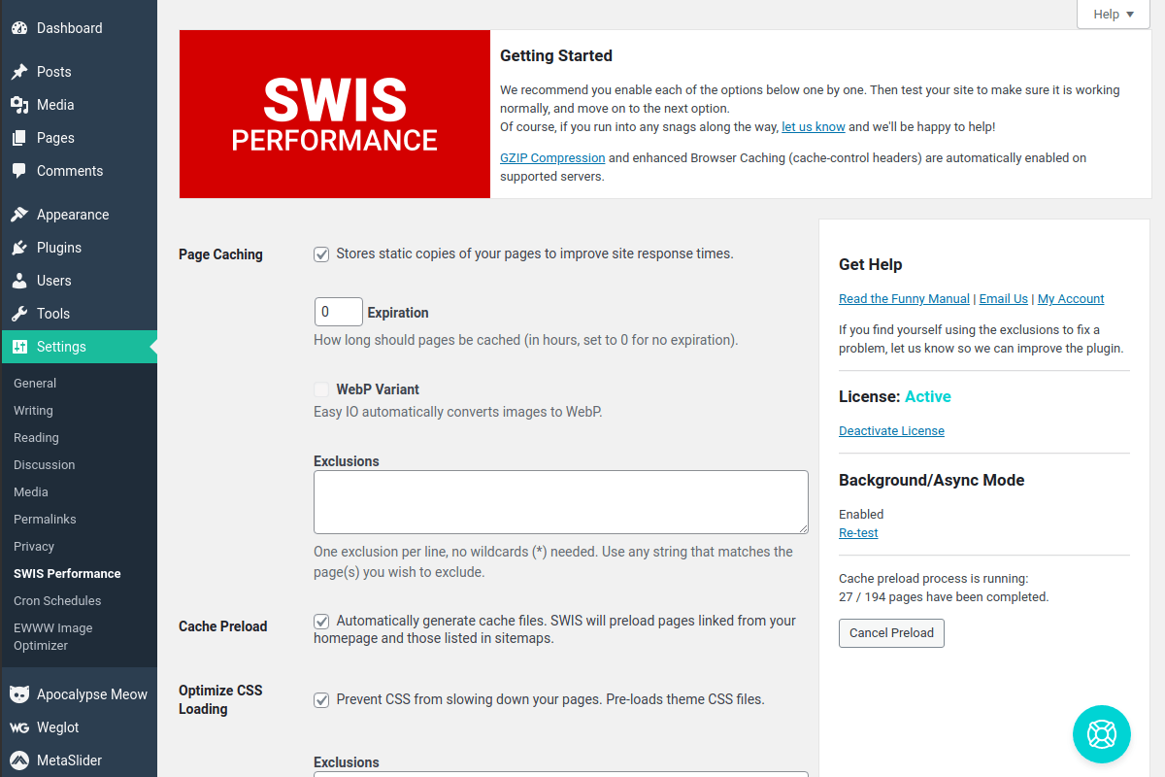Click the Posts pushpin icon
1165x777 pixels.
click(x=19, y=72)
